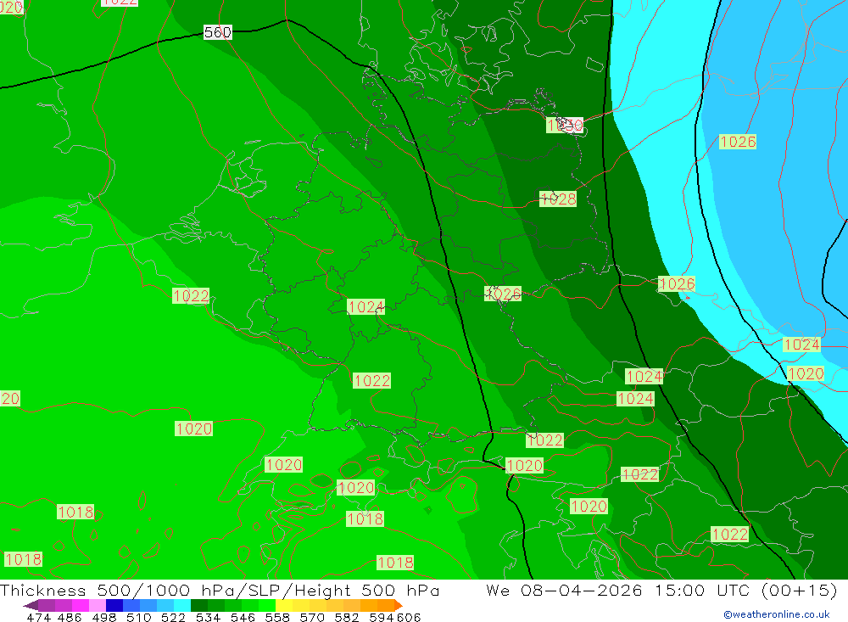
Task: Click the legend value 522
Action: coord(173,617)
